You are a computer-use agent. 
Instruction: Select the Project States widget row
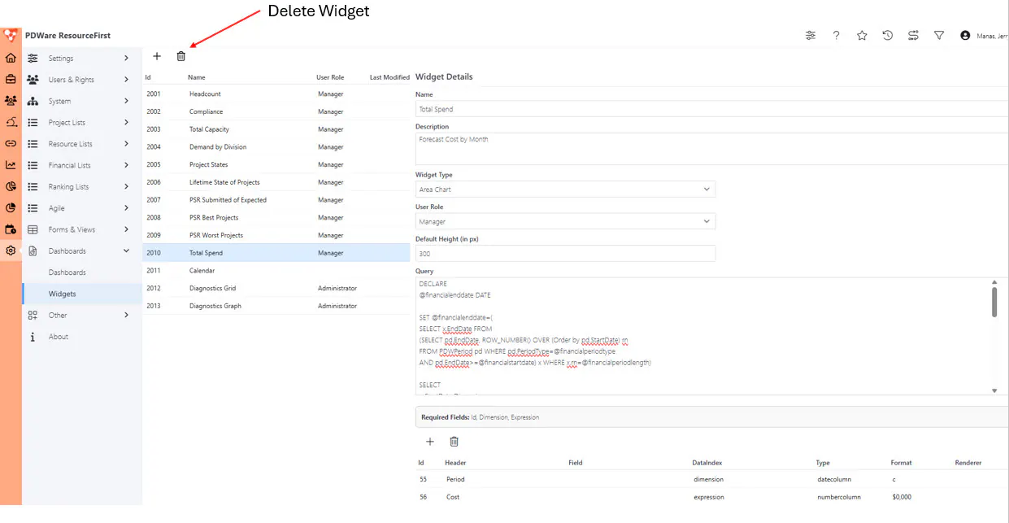[276, 164]
